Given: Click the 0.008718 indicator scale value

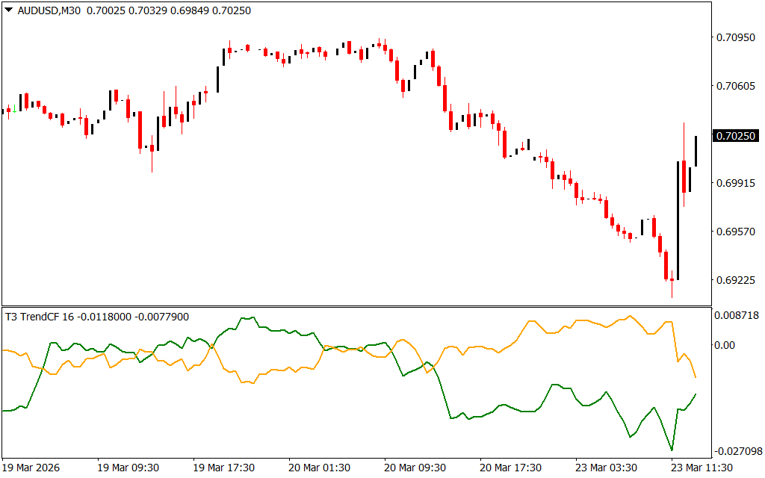Looking at the screenshot, I should tap(738, 317).
